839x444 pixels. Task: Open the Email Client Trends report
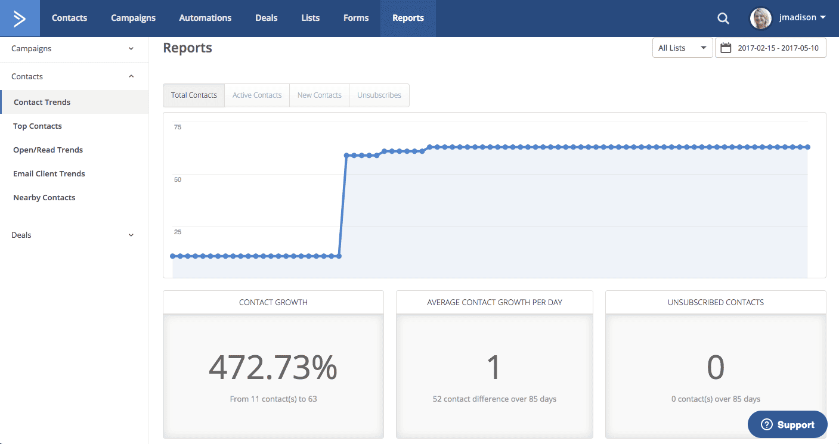tap(49, 173)
